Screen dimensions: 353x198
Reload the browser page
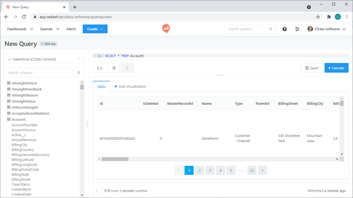[24, 17]
